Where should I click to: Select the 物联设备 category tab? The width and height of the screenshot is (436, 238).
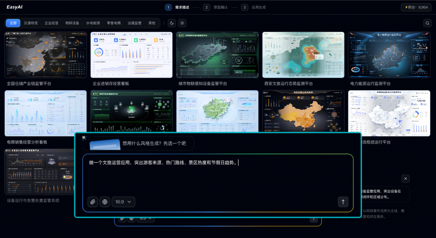tap(72, 23)
